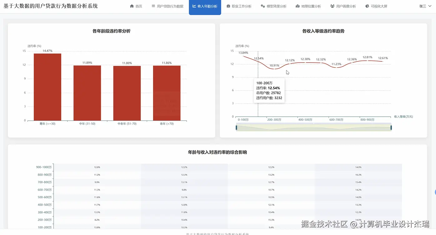The image size is (436, 235).
Task: Click the 12.38% data label on line chart
Action: click(x=305, y=59)
